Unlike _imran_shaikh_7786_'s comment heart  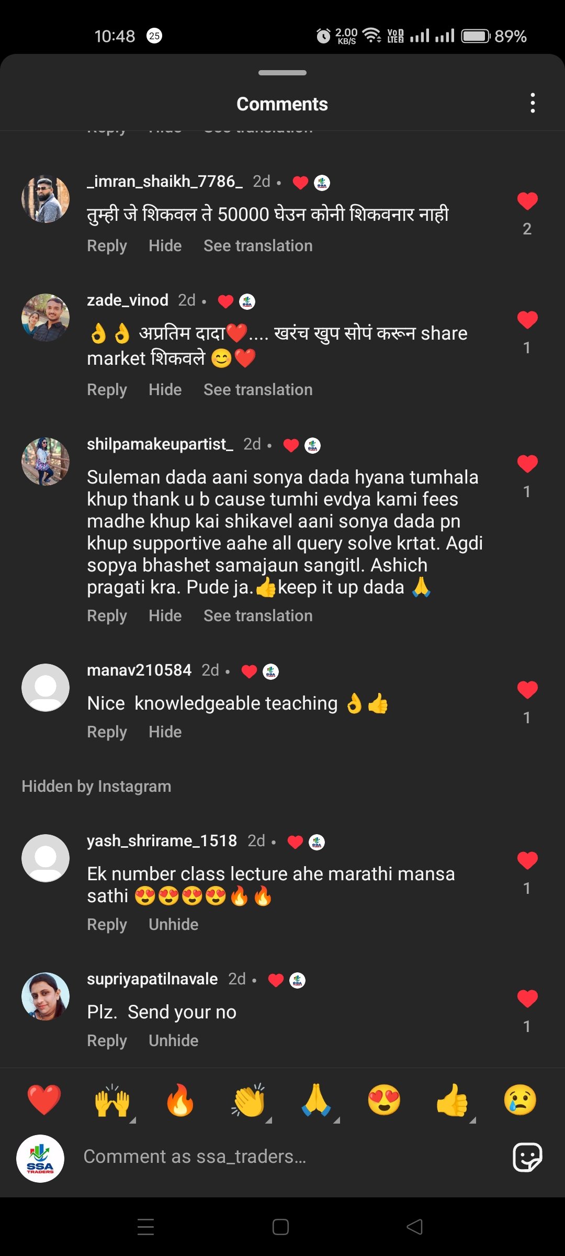[x=527, y=201]
